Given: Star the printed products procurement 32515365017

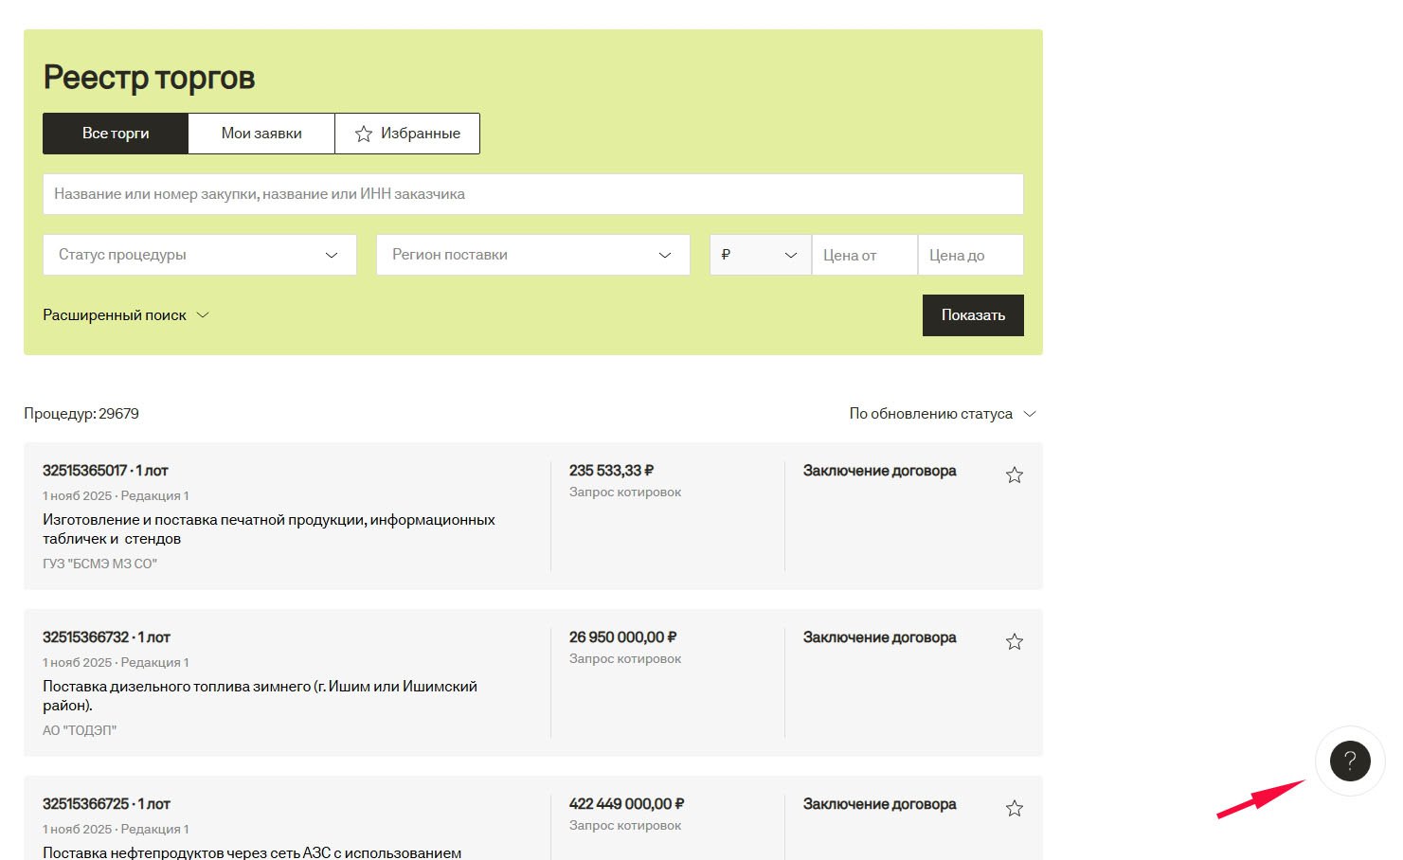Looking at the screenshot, I should click(x=1014, y=475).
